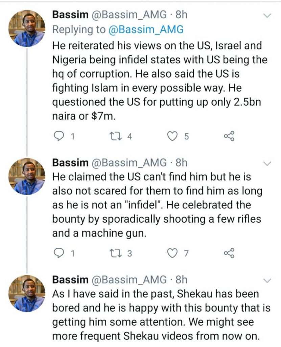Click Bassim's name on the third tweet
Image resolution: width=281 pixels, height=347 pixels.
coord(70,280)
